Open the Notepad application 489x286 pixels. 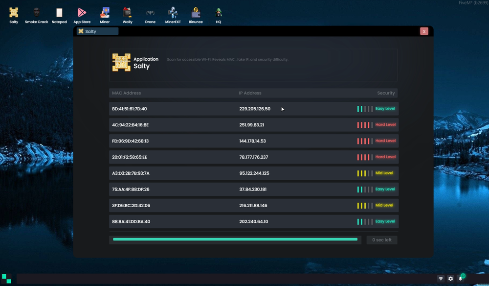click(x=59, y=15)
